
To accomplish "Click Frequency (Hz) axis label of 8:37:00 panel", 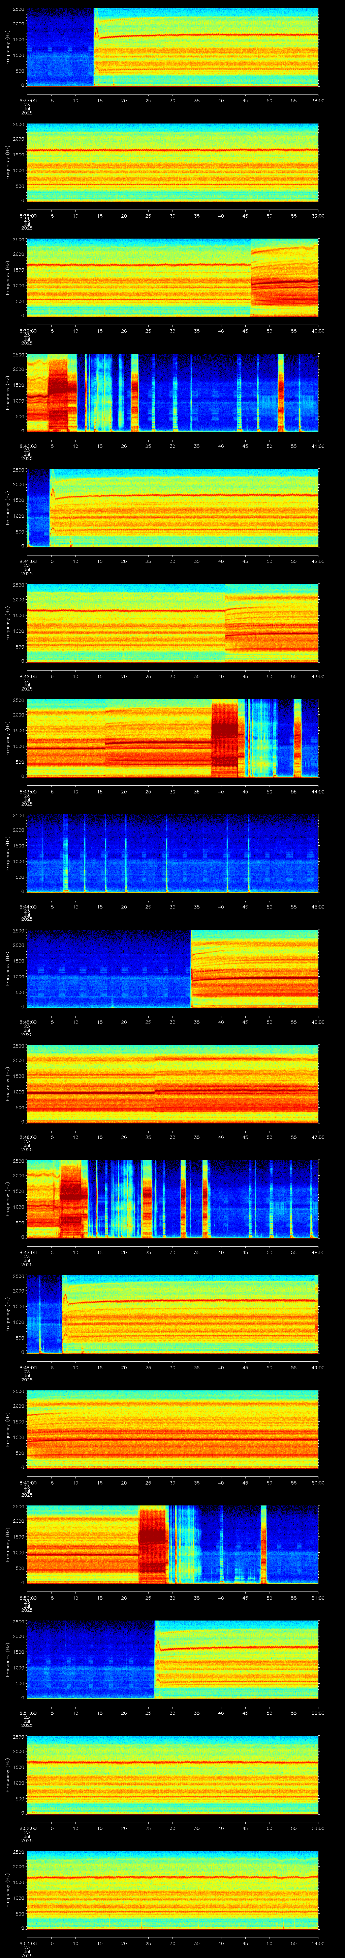I will tap(8, 47).
